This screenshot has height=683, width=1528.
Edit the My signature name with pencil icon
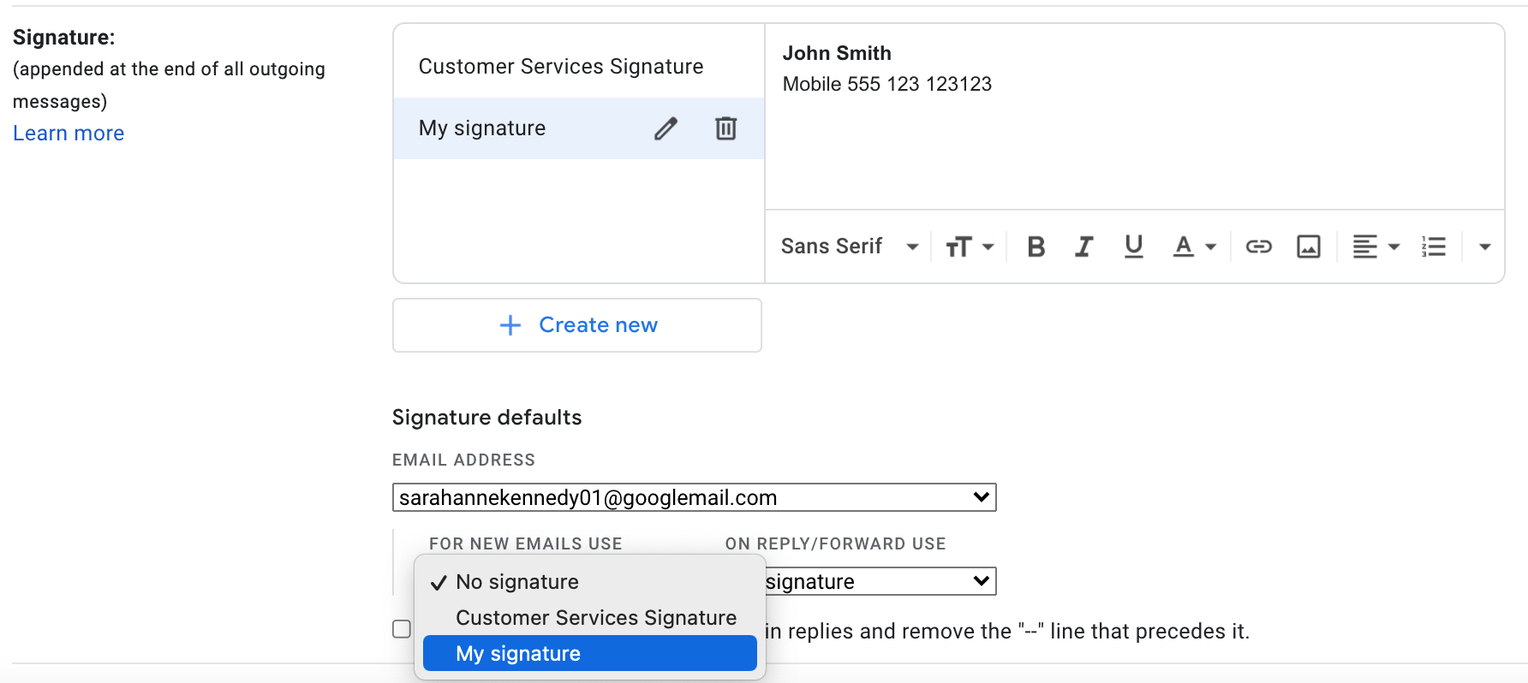[x=666, y=128]
